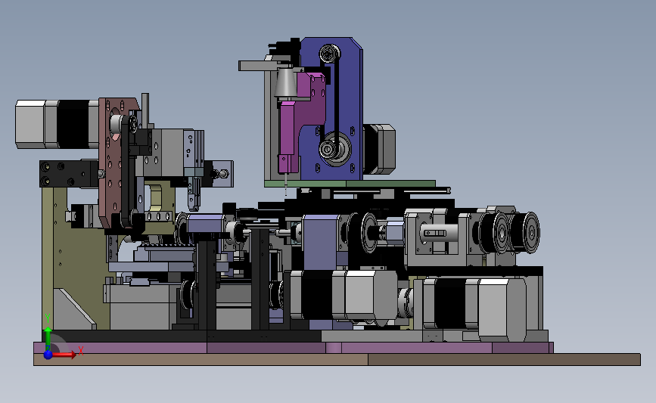The image size is (656, 403).
Task: Click the blue Z sphere at the triad origin
Action: (48, 355)
